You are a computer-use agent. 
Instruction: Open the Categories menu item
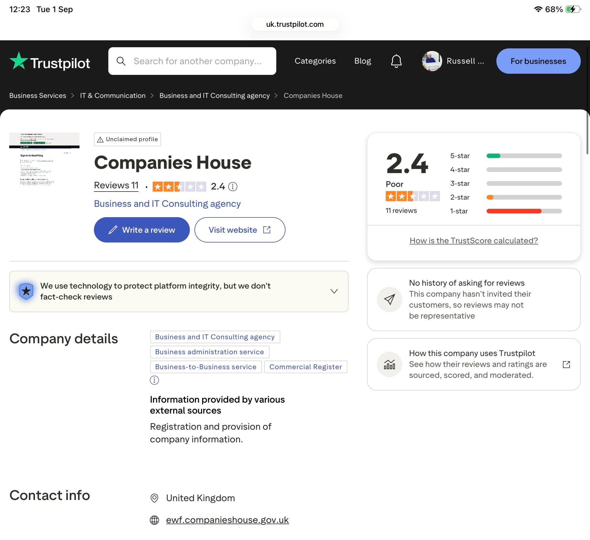coord(315,61)
